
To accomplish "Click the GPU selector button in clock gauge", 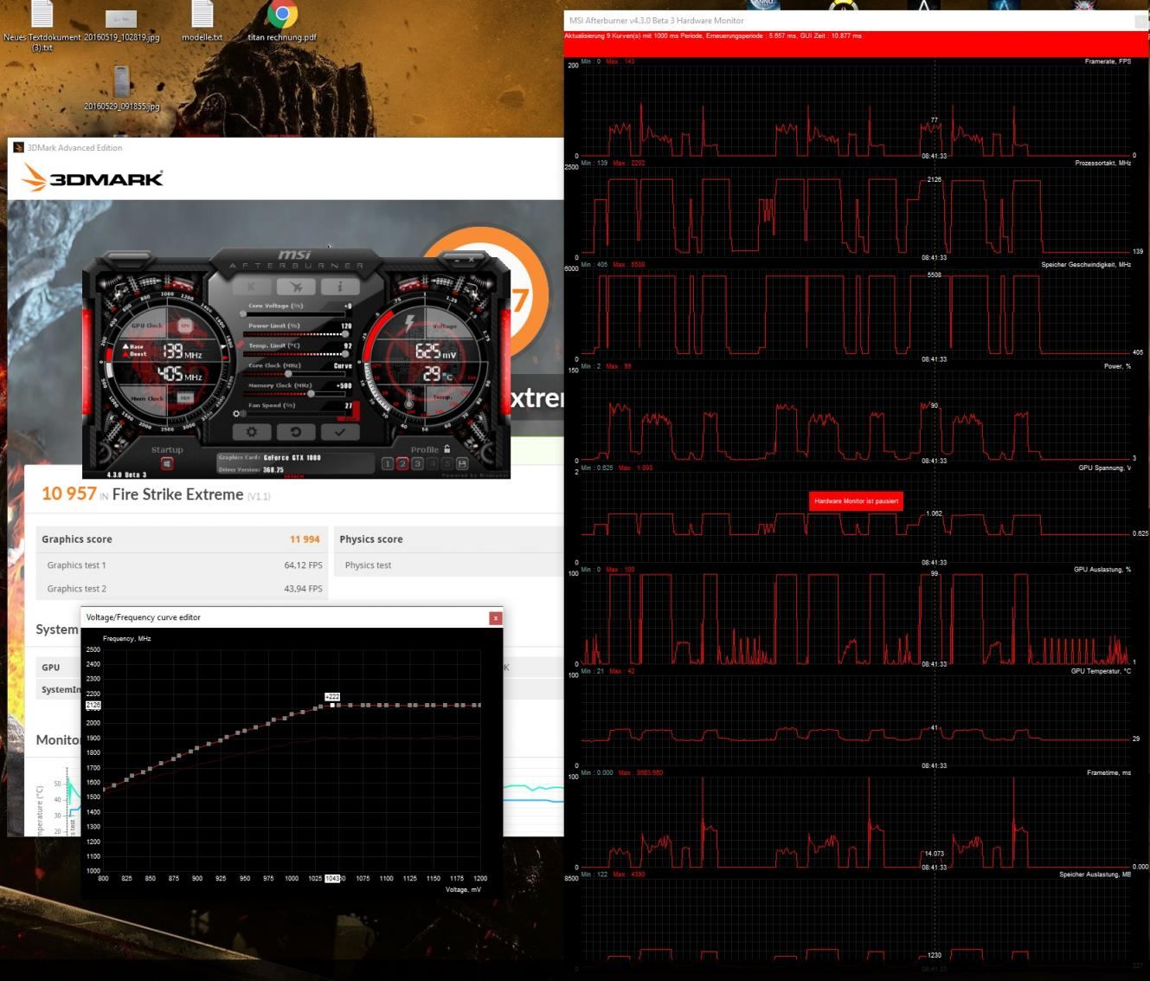I will (x=185, y=326).
